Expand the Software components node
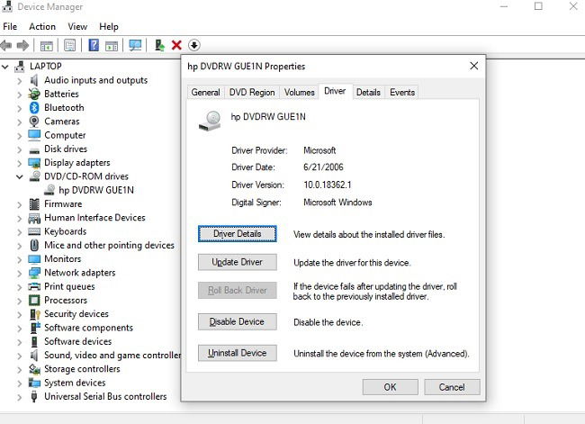 (20, 329)
